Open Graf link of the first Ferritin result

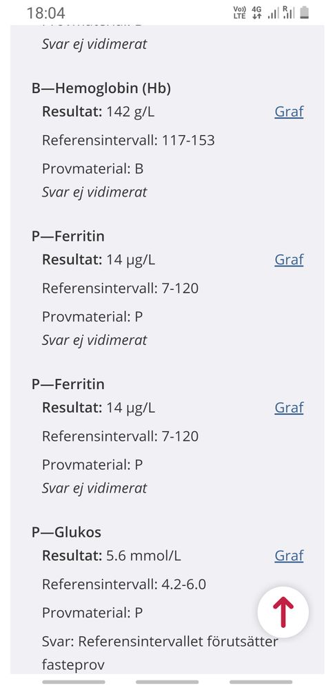pyautogui.click(x=289, y=259)
